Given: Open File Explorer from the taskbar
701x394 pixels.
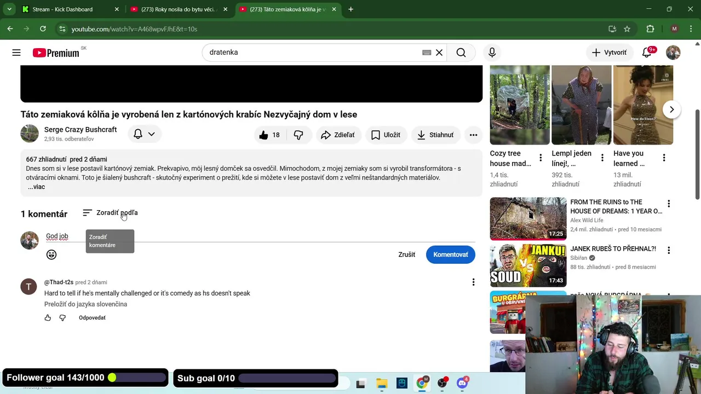Looking at the screenshot, I should click(x=382, y=384).
